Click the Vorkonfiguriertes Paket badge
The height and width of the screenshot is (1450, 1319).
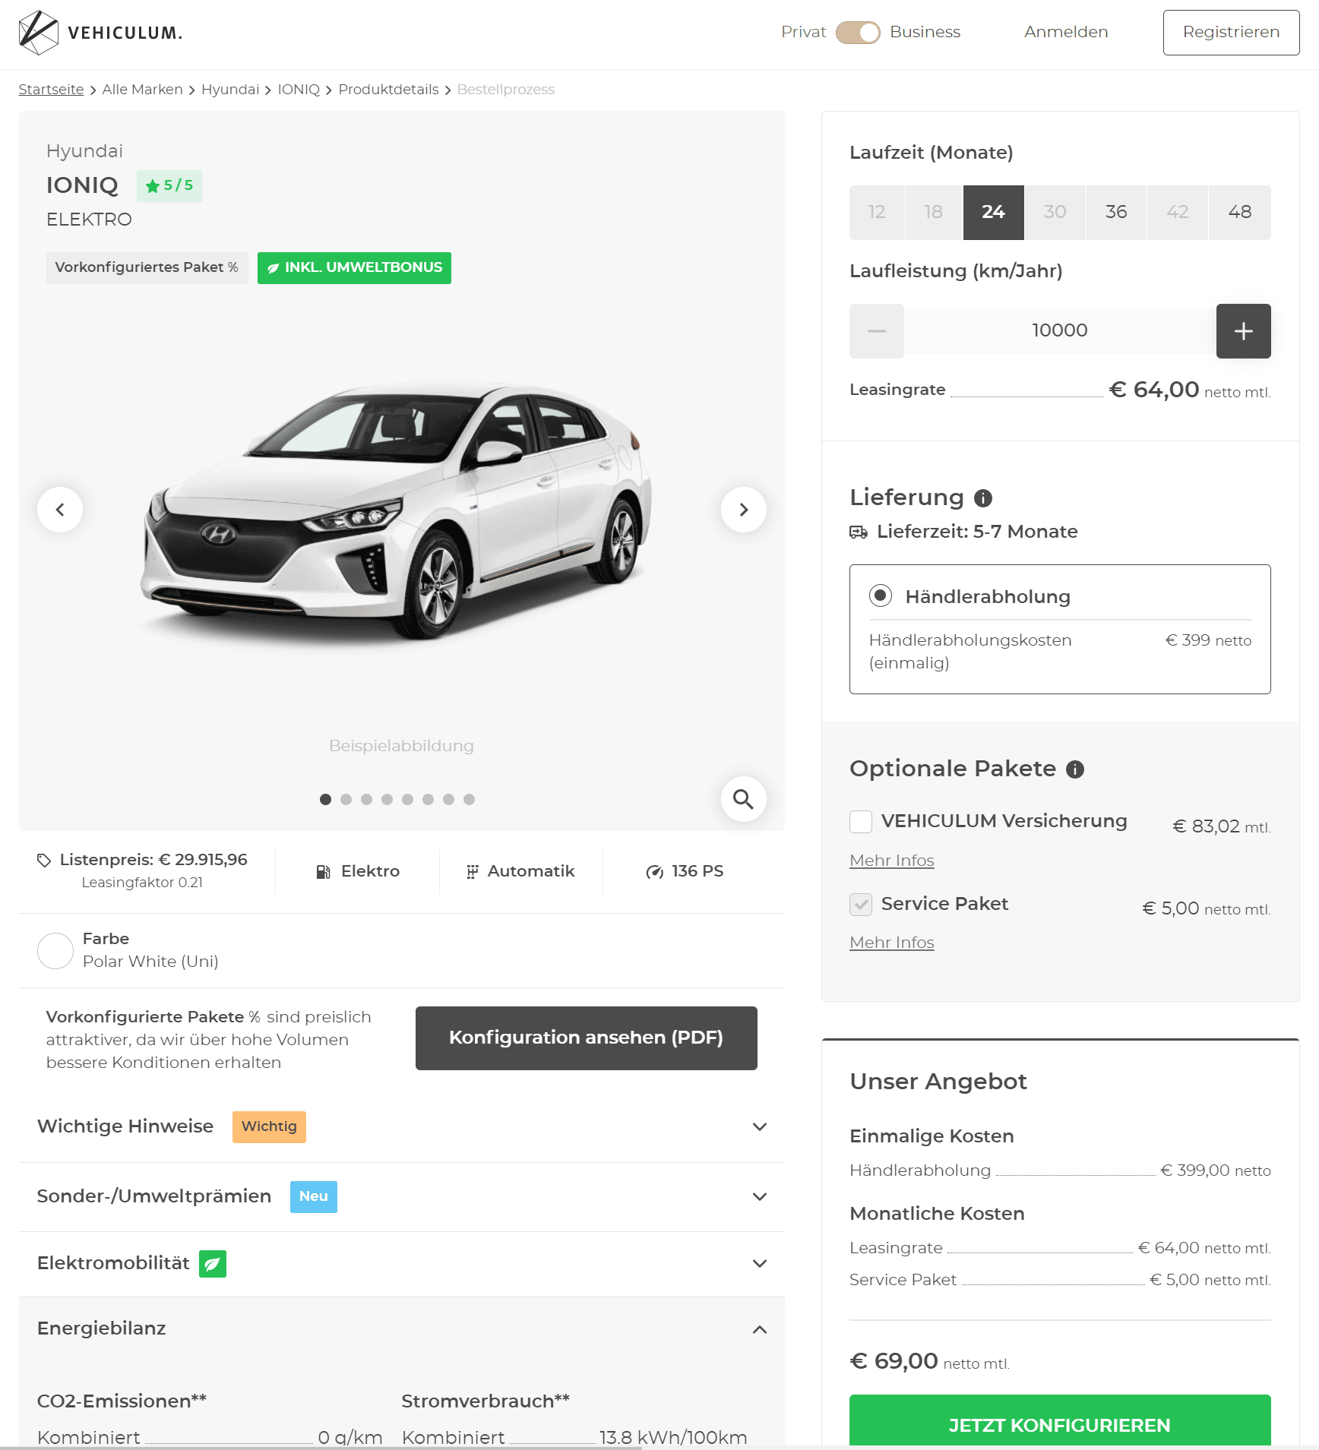147,268
